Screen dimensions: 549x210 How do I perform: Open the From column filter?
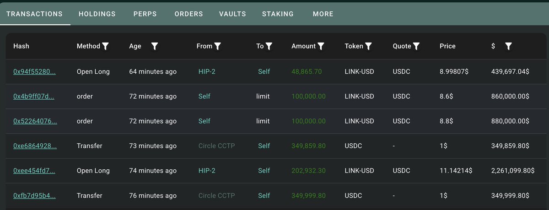click(218, 46)
